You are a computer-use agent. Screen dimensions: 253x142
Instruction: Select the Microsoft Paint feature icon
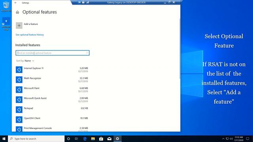point(19,90)
